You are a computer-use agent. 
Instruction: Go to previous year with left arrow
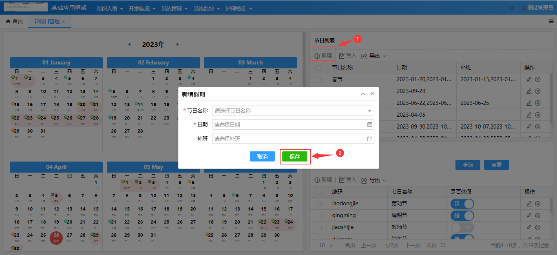130,44
